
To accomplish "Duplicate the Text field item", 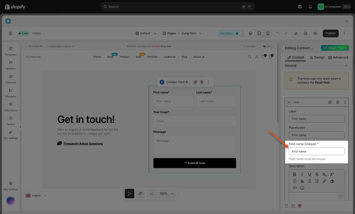I will tap(330, 102).
